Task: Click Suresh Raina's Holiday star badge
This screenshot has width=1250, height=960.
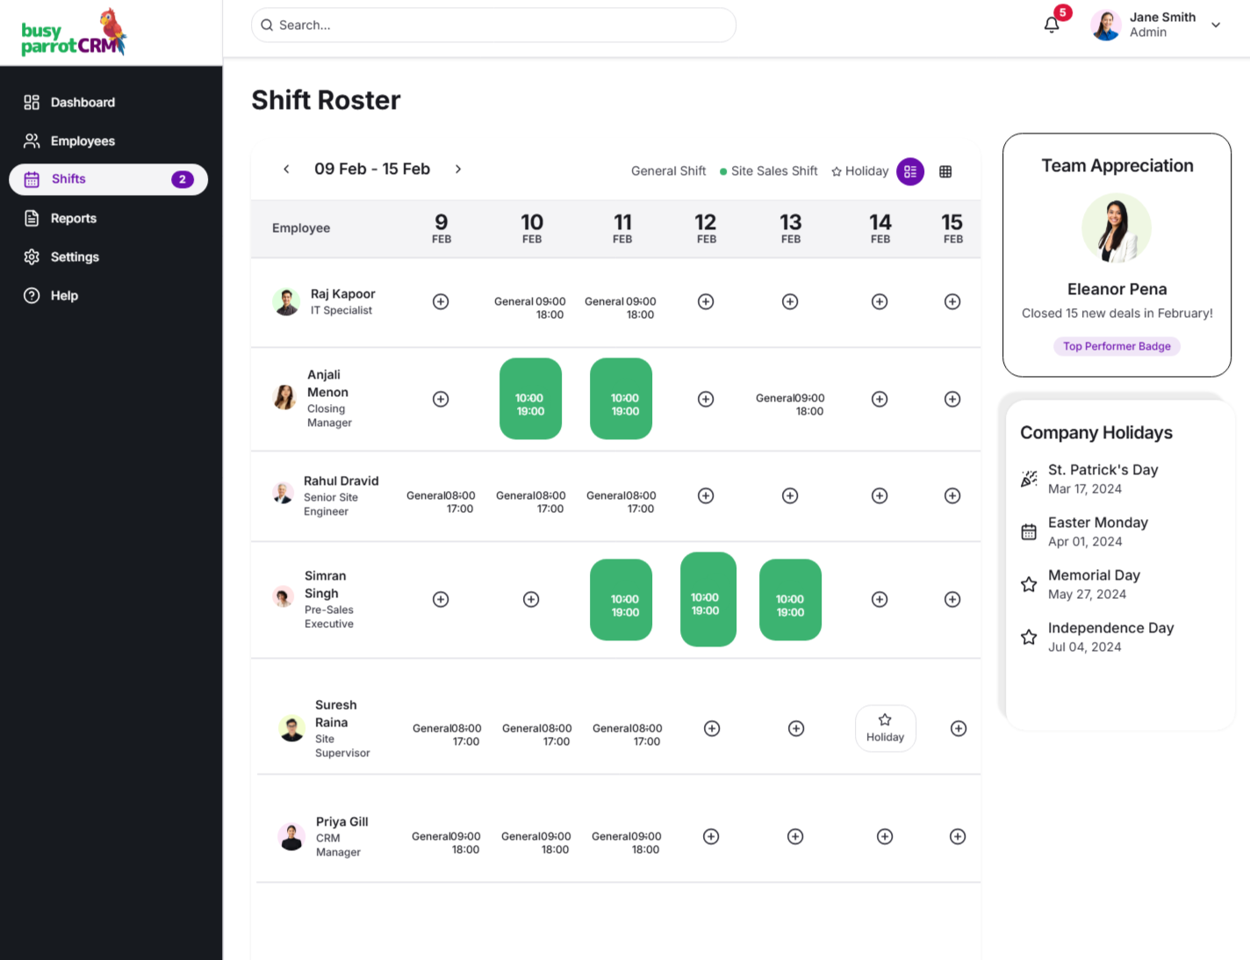Action: pos(885,728)
